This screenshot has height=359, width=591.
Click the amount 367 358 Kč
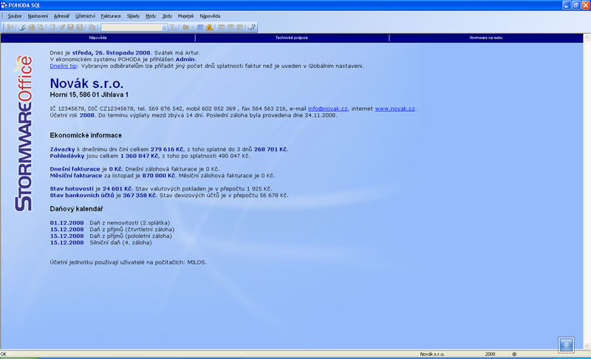(140, 195)
